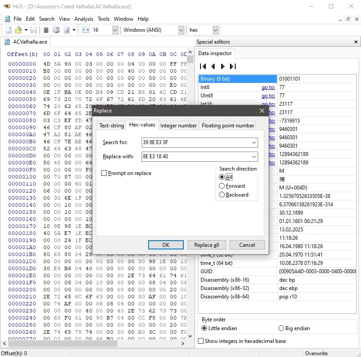Click the Open main memory chip icon
The image size is (361, 357).
[x=46, y=30]
